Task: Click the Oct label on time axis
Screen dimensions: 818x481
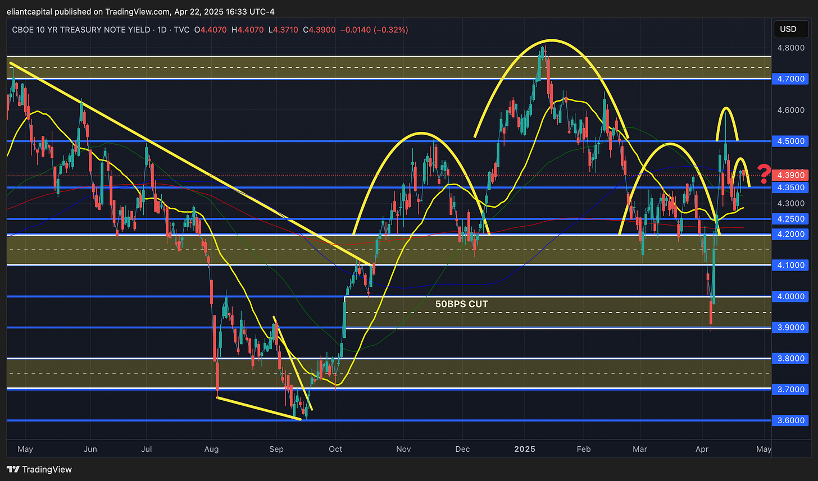Action: point(335,449)
